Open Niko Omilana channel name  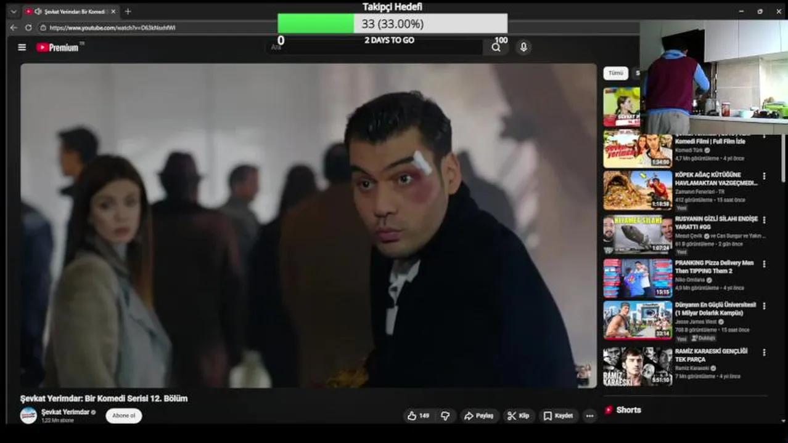[689, 280]
